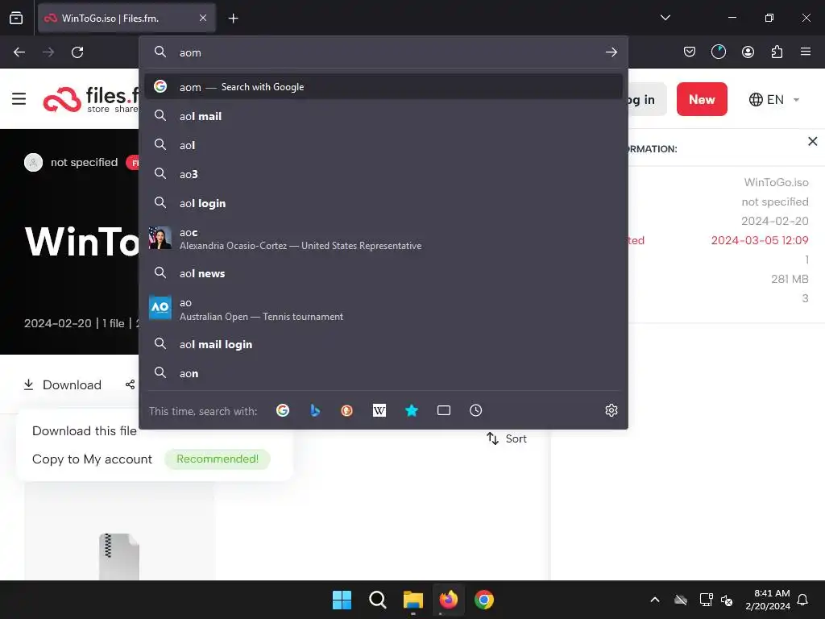Search this time with Bing icon

pyautogui.click(x=315, y=410)
